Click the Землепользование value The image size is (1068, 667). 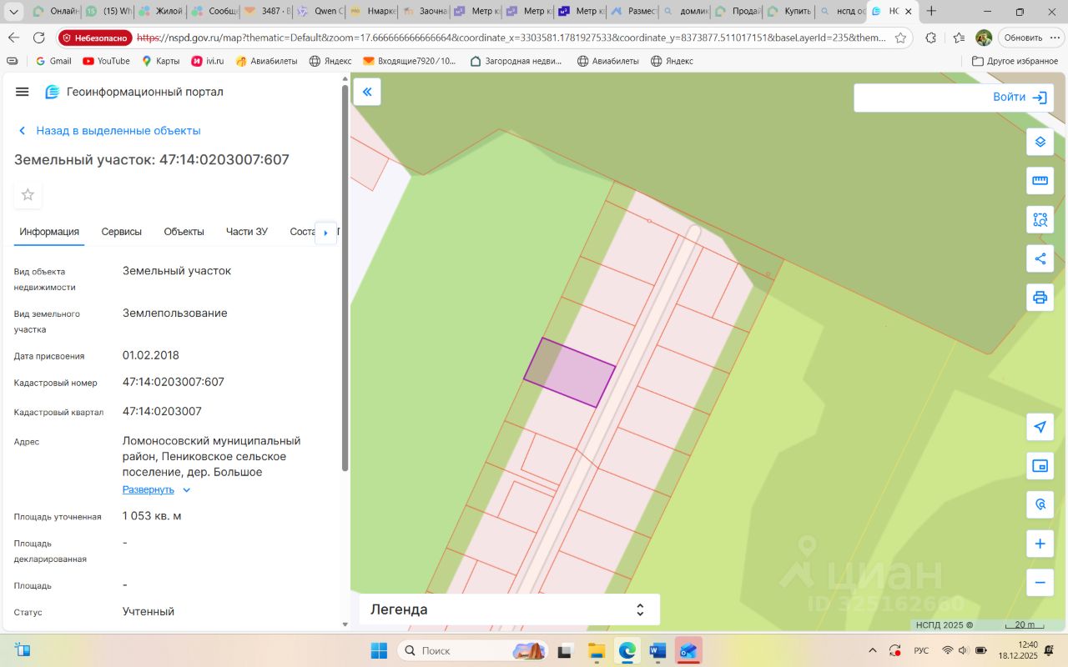(x=175, y=313)
